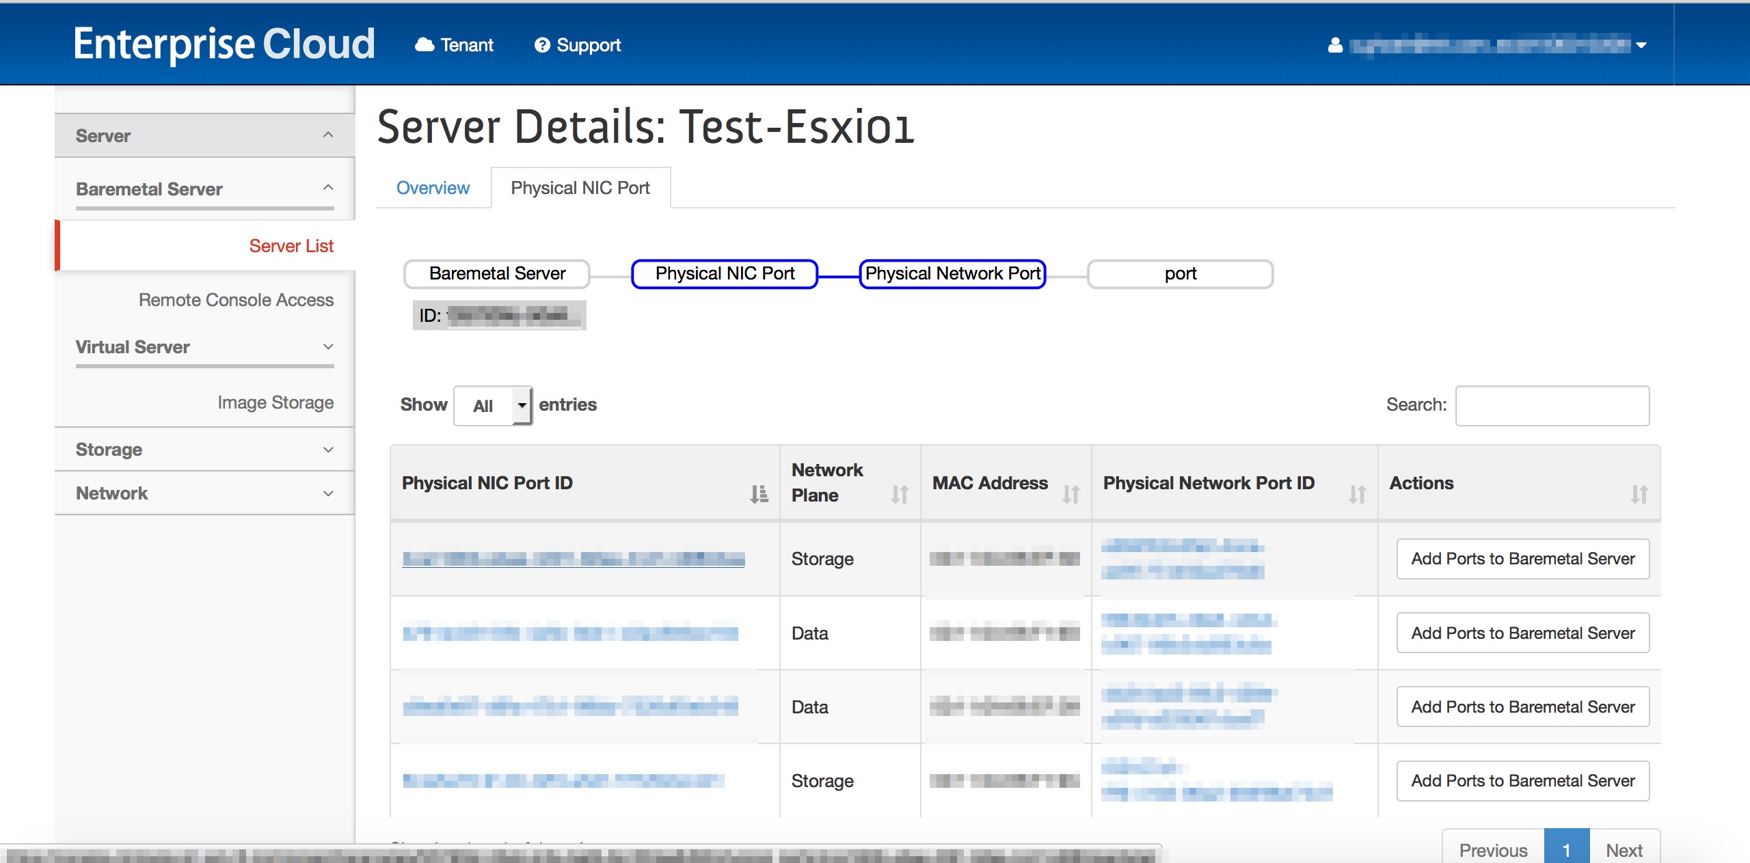Sort by Physical NIC Port ID column icon

[759, 493]
